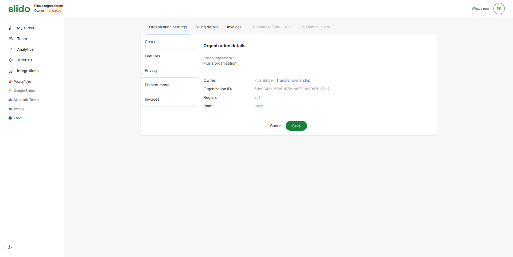Click the Slido logo
Screen dimensions: 513x257
[x=19, y=9]
